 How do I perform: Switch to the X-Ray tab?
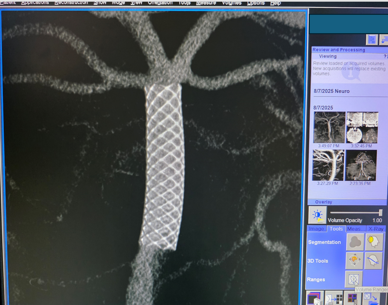pyautogui.click(x=376, y=229)
